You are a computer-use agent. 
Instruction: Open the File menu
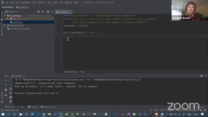pos(7,2)
